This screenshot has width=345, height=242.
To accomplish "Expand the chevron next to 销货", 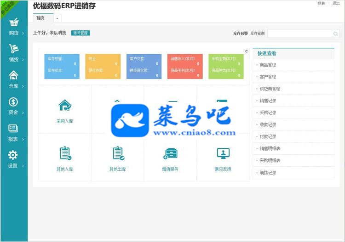I will (23, 60).
